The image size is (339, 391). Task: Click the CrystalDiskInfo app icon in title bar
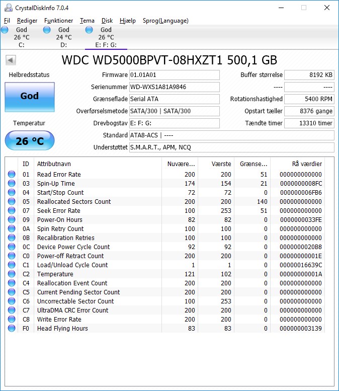coord(9,8)
